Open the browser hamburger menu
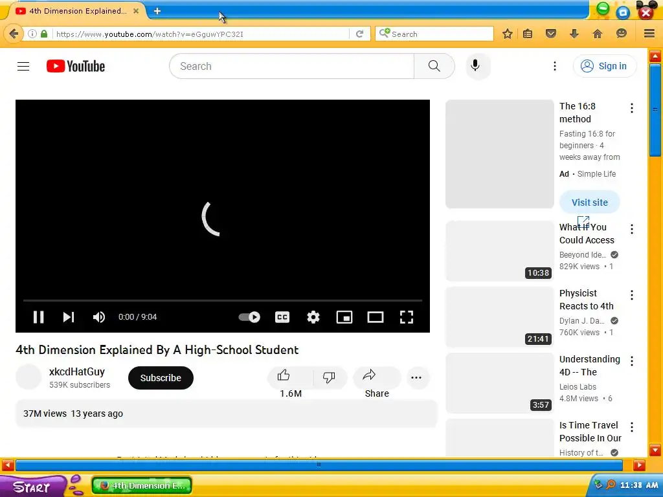 [649, 34]
